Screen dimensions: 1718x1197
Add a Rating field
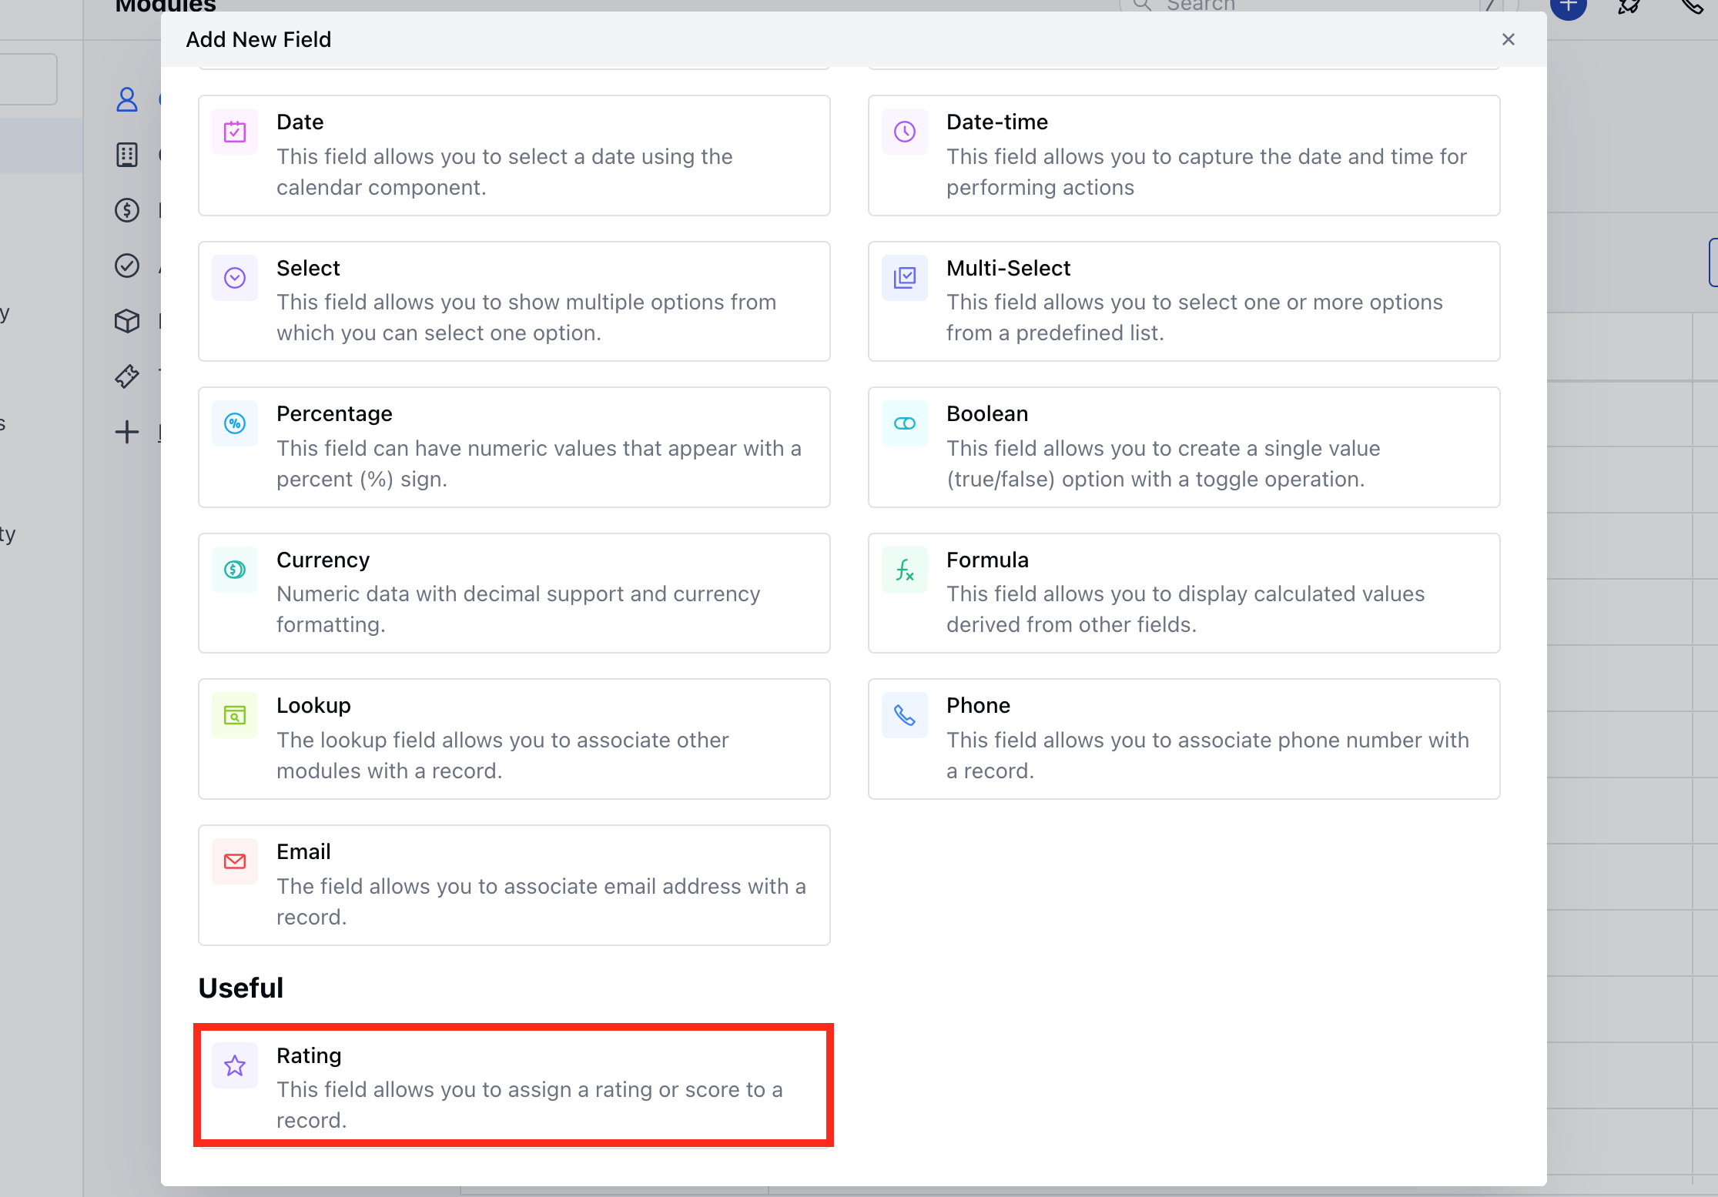tap(514, 1085)
